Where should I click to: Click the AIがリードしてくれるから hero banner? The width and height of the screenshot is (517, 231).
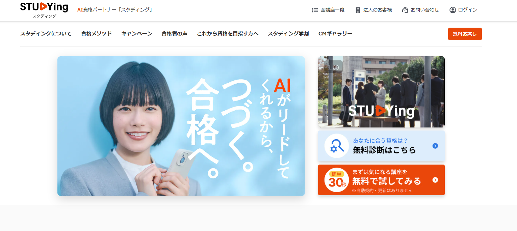click(x=181, y=126)
